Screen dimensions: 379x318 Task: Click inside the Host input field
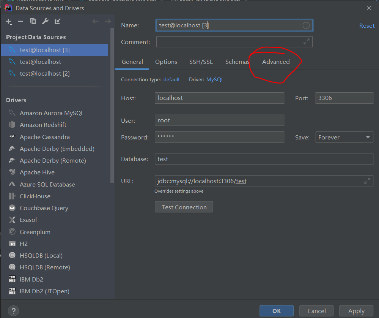219,98
